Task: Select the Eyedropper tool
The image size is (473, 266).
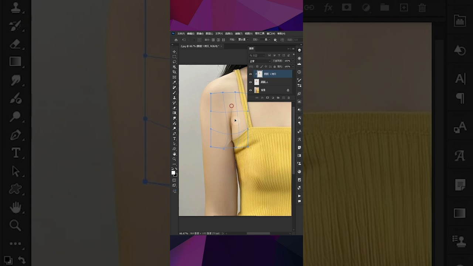Action: coord(174,82)
